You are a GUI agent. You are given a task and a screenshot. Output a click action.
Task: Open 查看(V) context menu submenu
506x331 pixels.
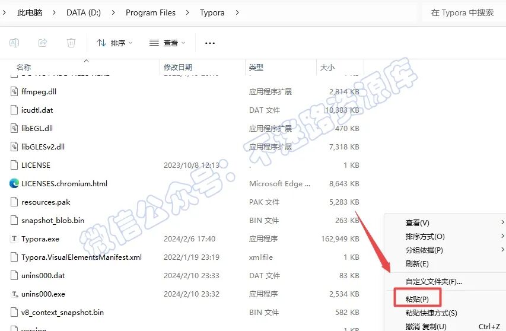tap(445, 222)
